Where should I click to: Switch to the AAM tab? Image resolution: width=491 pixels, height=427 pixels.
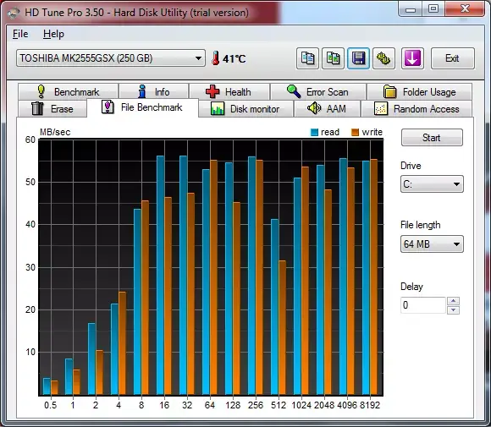(x=327, y=108)
